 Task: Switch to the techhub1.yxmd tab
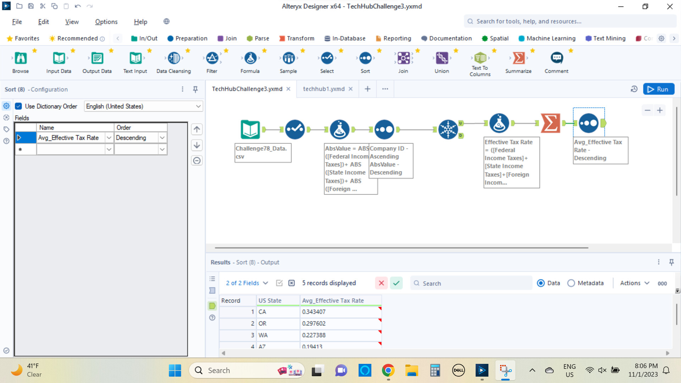(x=323, y=89)
